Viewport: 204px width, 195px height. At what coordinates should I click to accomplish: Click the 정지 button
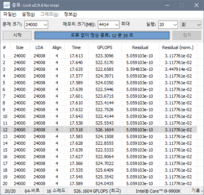click(x=187, y=35)
